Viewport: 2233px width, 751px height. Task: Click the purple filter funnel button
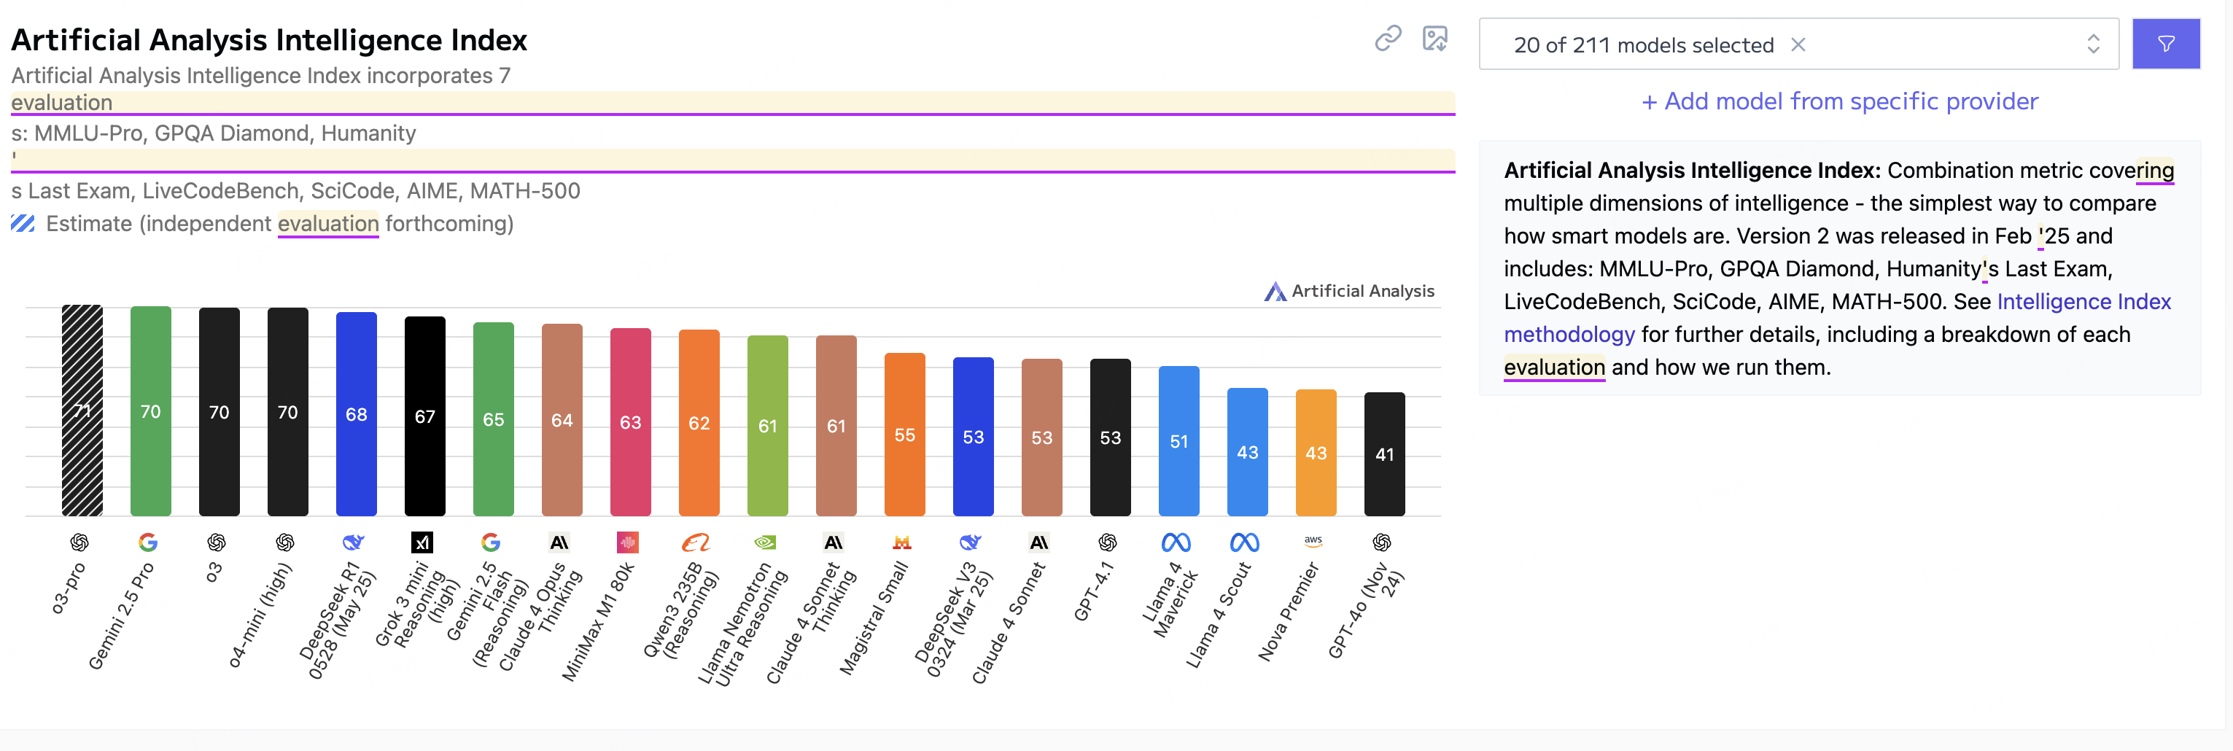point(2164,44)
